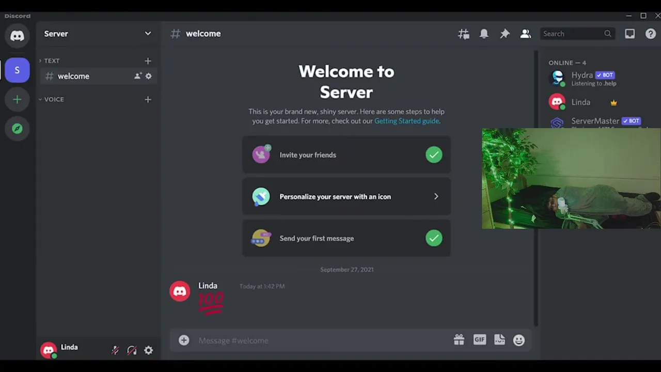The width and height of the screenshot is (661, 372).
Task: Click the 100 emoji message
Action: tap(211, 303)
